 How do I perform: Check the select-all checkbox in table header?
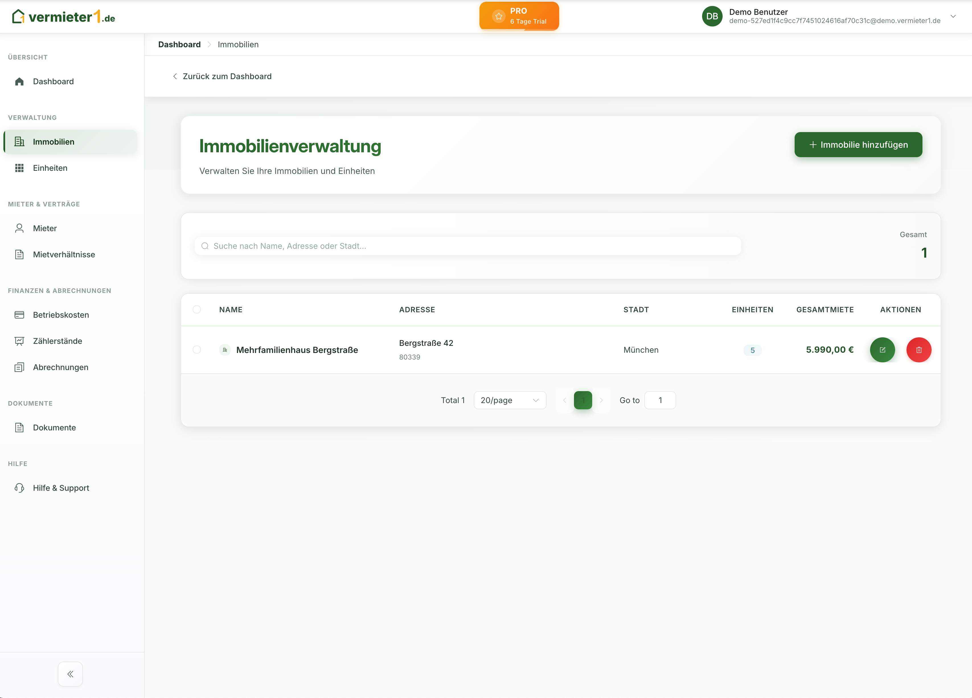197,309
